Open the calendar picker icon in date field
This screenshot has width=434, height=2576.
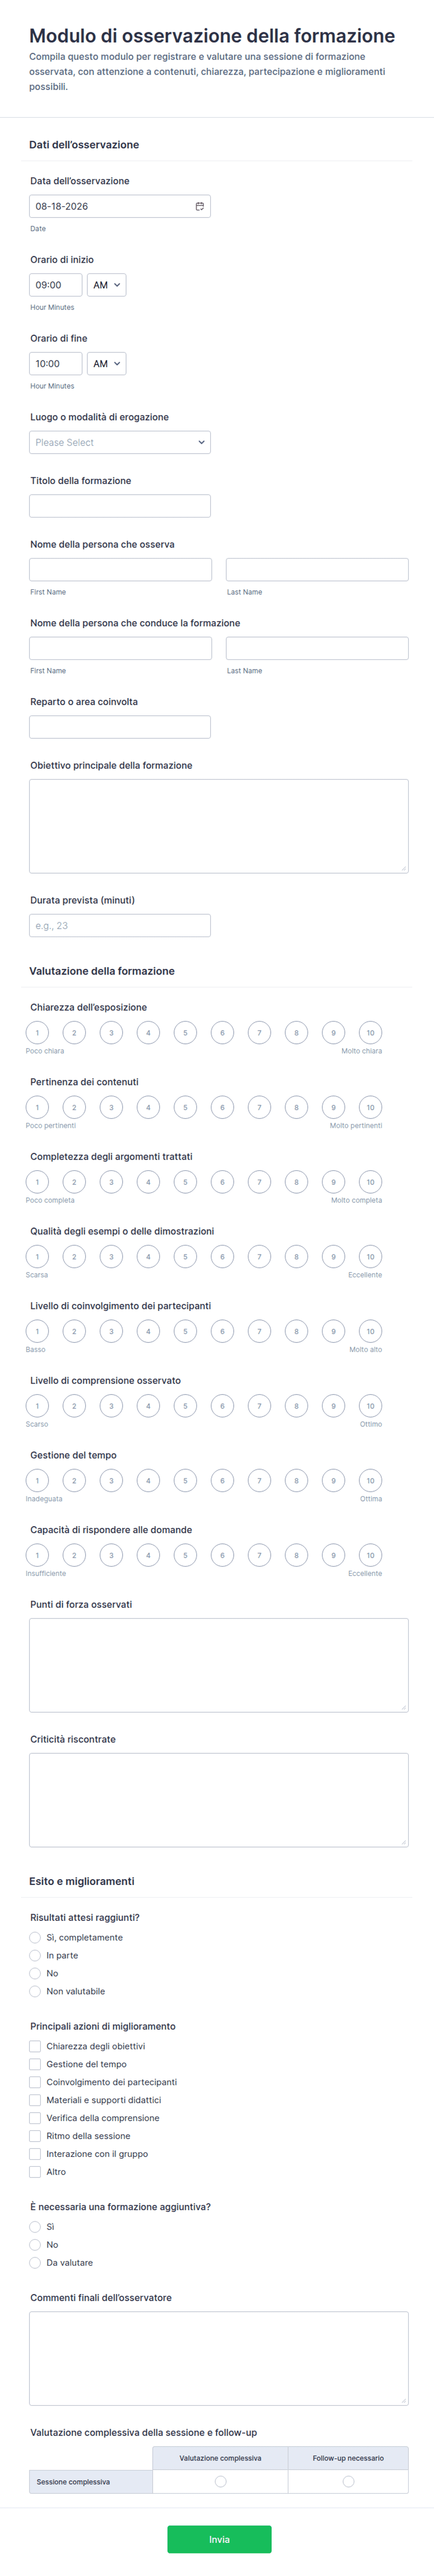tap(199, 206)
